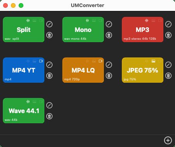Edit the JPEG 75% preset

(x=168, y=65)
